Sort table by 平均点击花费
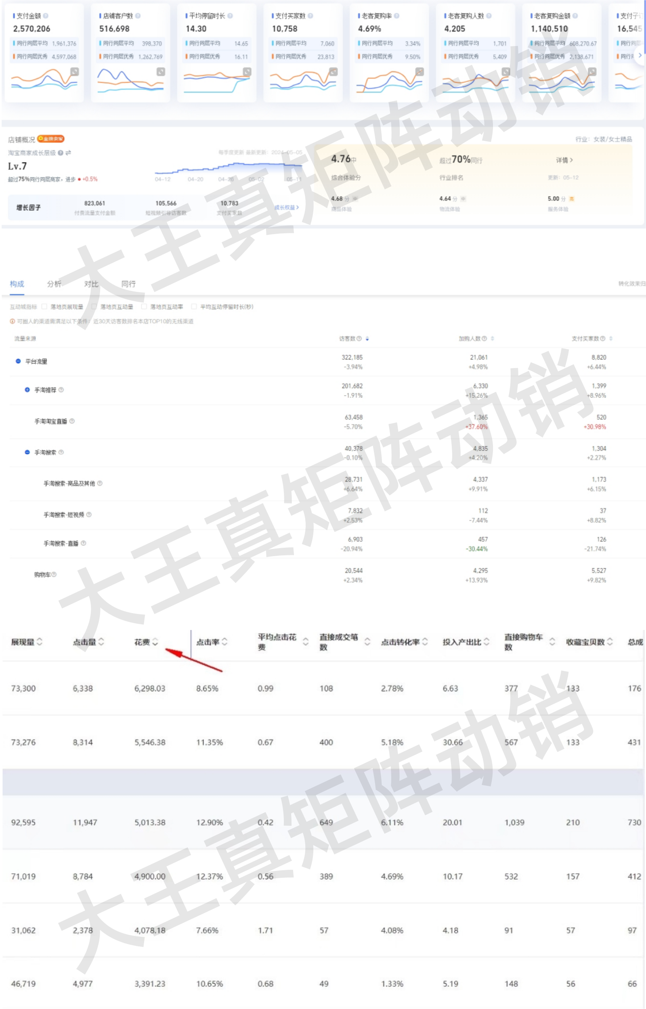This screenshot has width=646, height=1009. pos(306,642)
